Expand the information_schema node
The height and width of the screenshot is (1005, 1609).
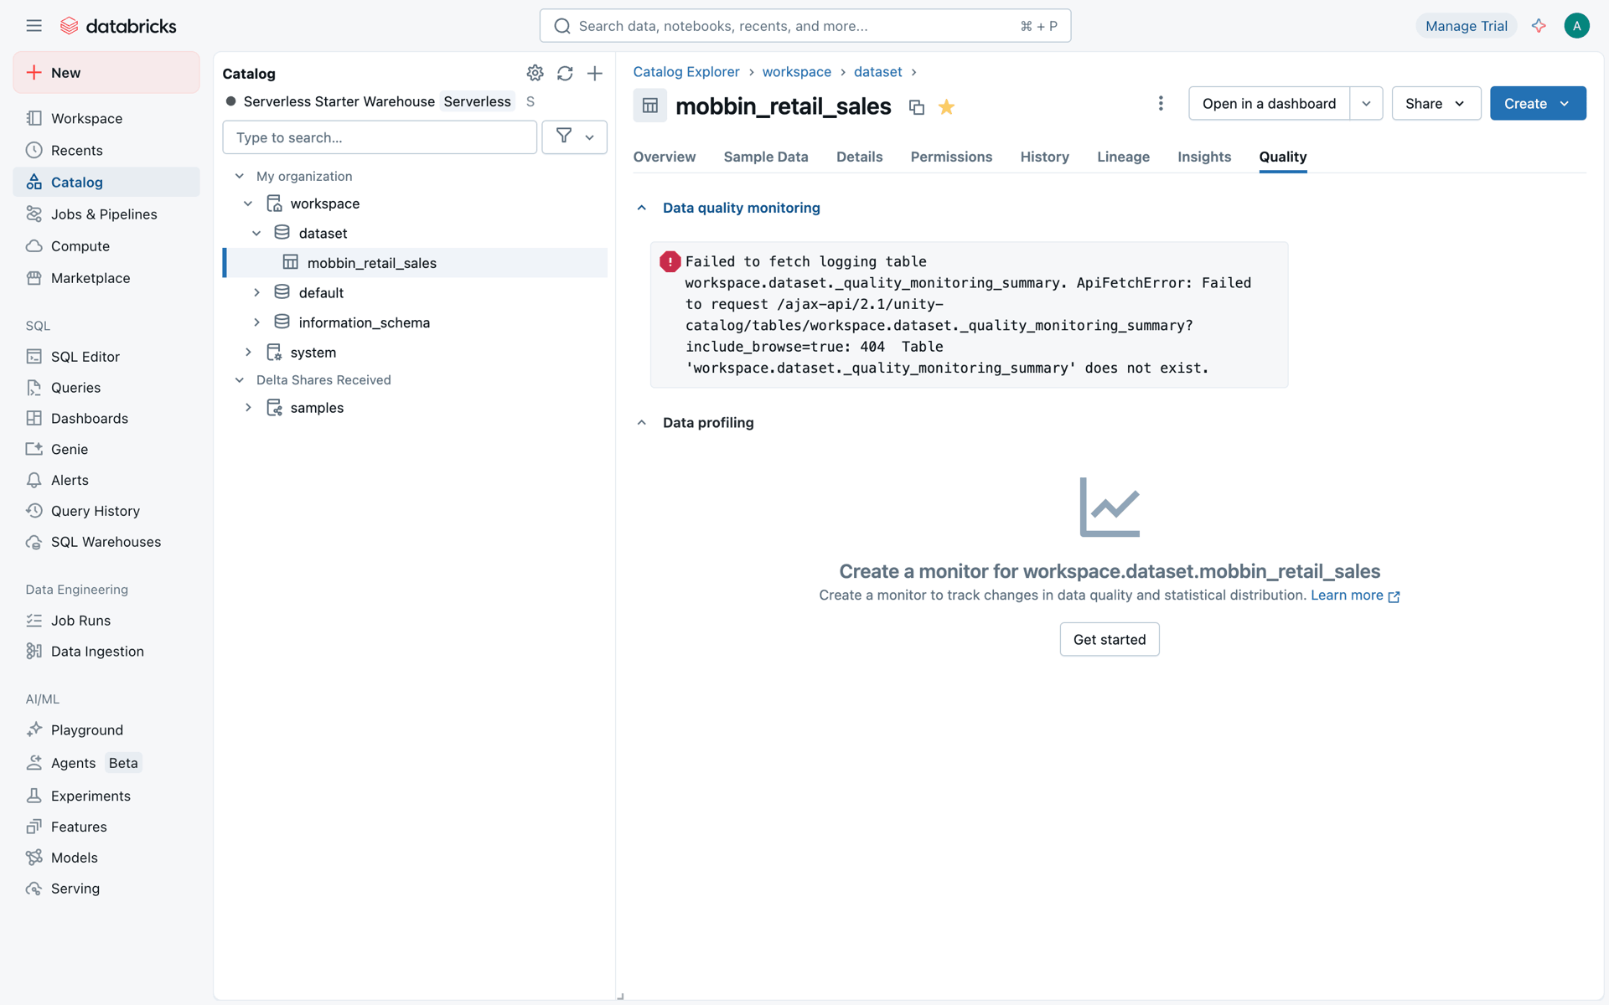(256, 322)
